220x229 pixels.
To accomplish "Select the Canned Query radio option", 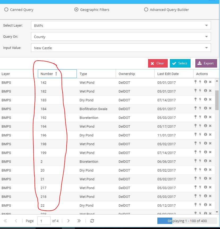I will 6,10.
